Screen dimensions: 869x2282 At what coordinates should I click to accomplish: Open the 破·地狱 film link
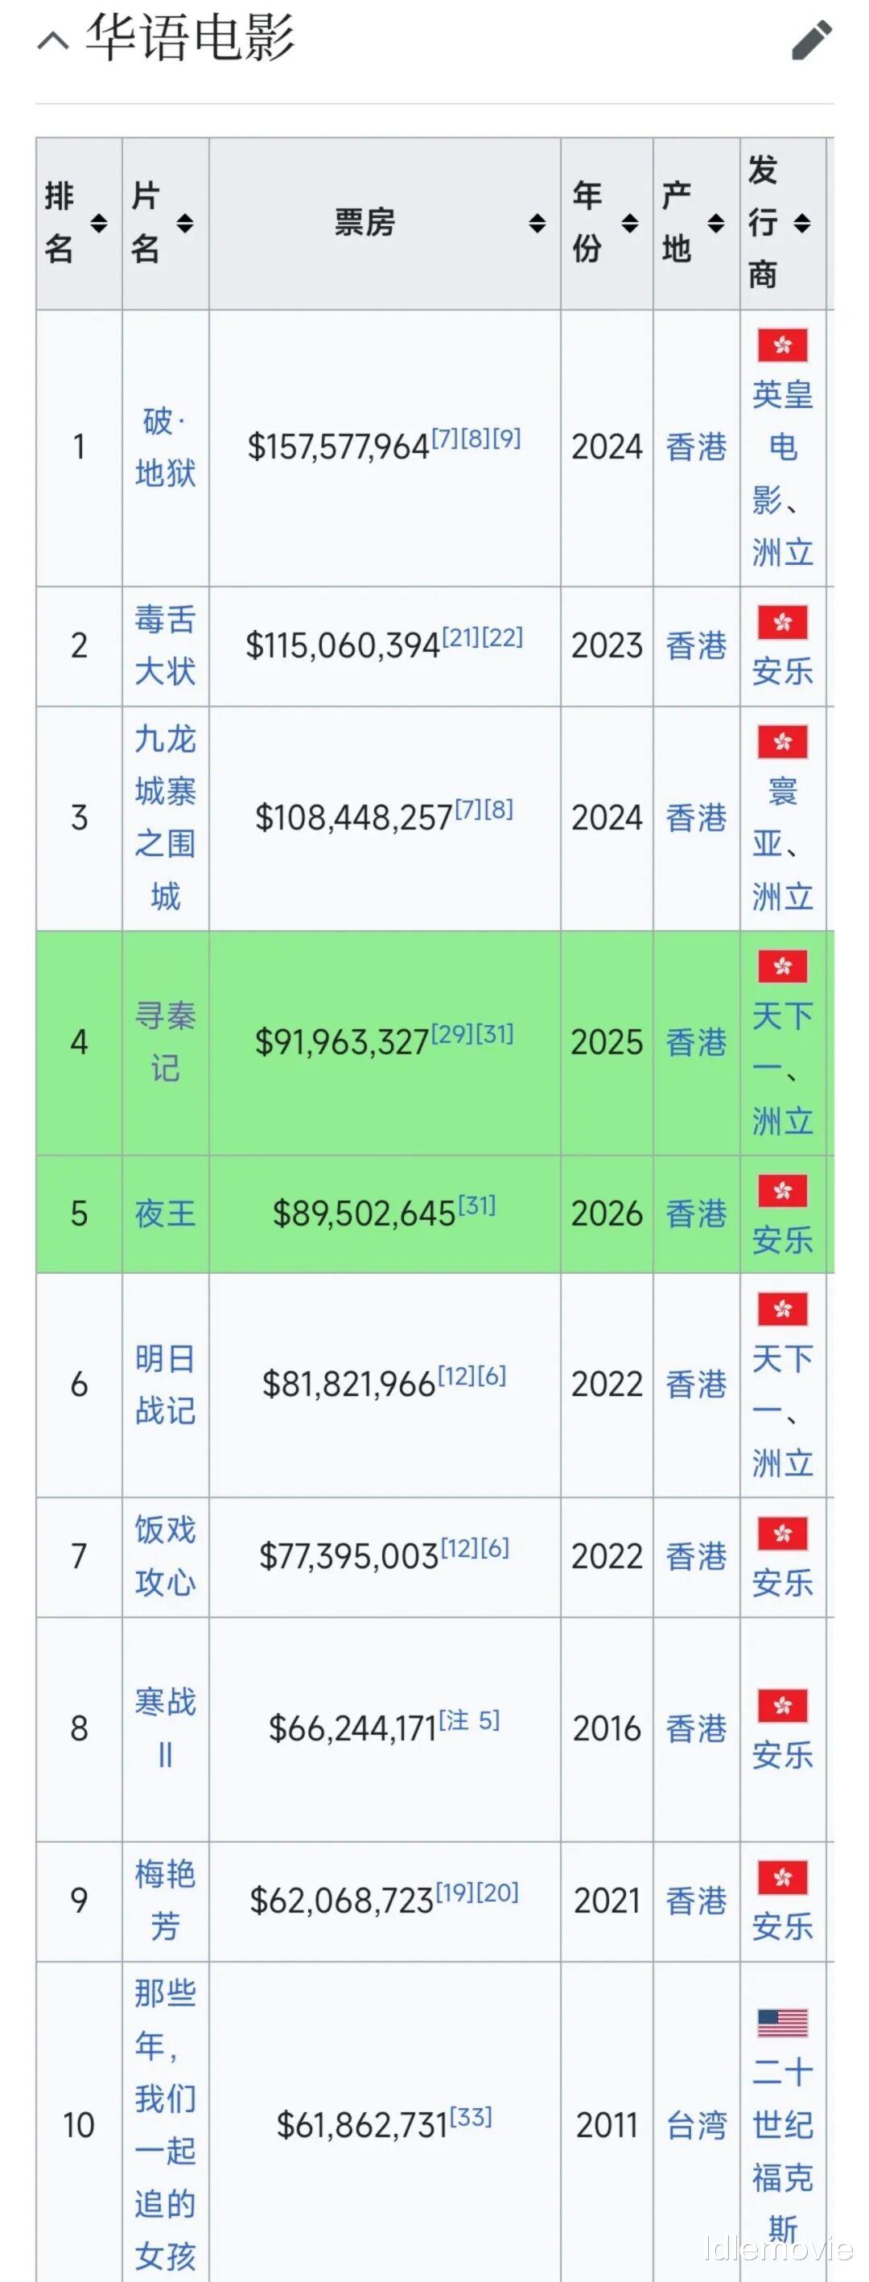coord(165,447)
